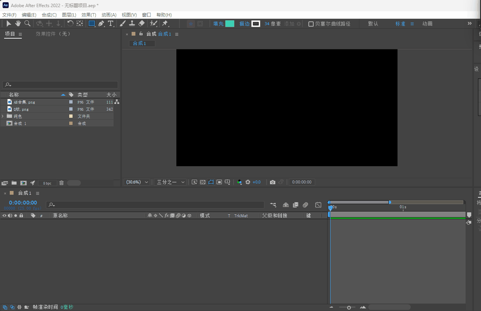Toggle shy layers hide switch in timeline

286,205
